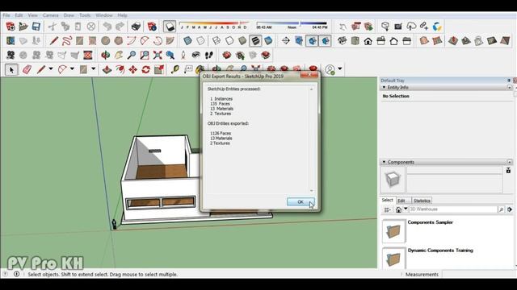Open the Rectangle tool dropdown arrow

[x=94, y=69]
